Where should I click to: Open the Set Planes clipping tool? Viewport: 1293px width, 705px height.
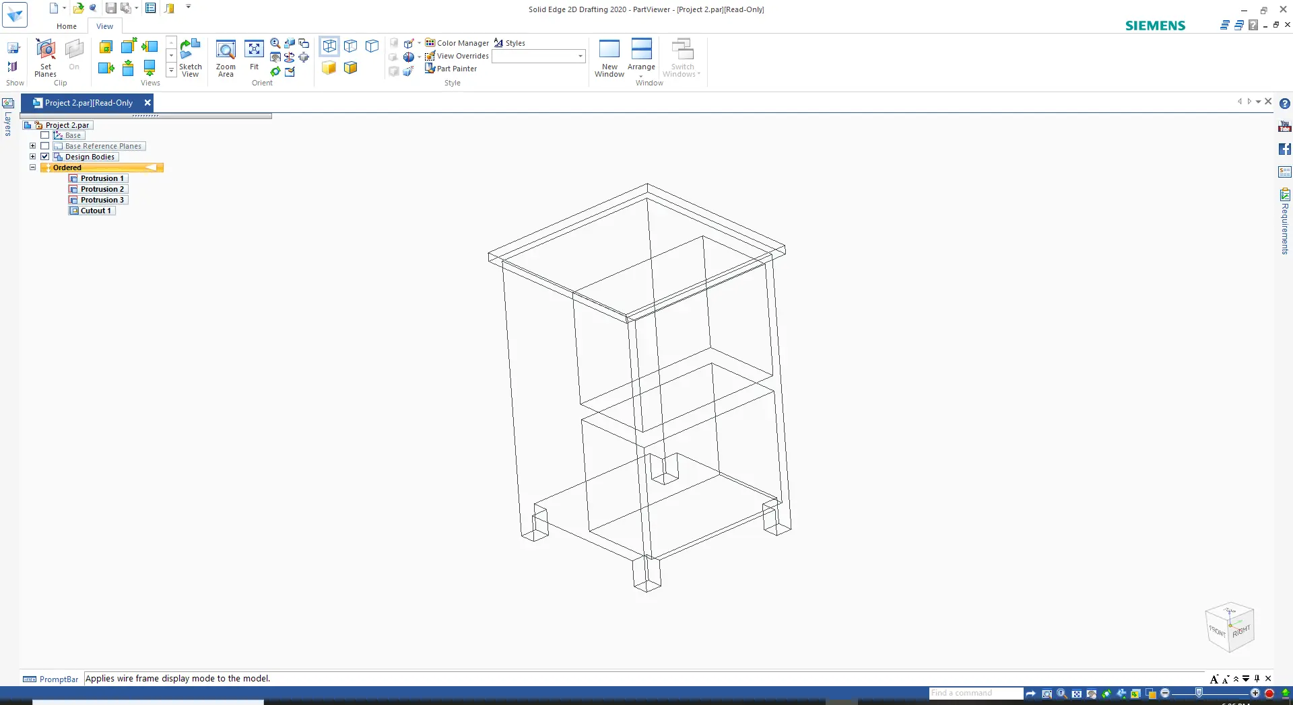45,57
